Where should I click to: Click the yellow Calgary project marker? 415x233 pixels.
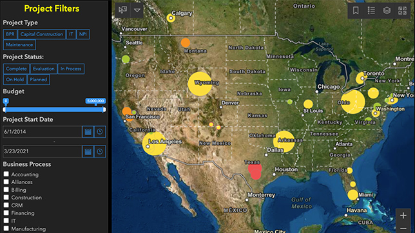(171, 18)
